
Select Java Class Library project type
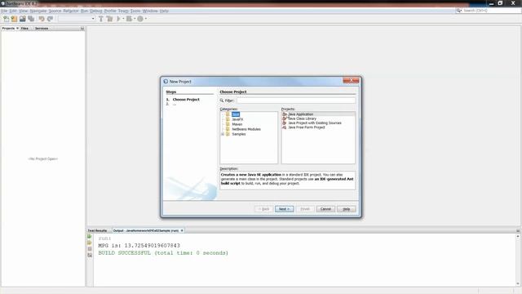303,118
